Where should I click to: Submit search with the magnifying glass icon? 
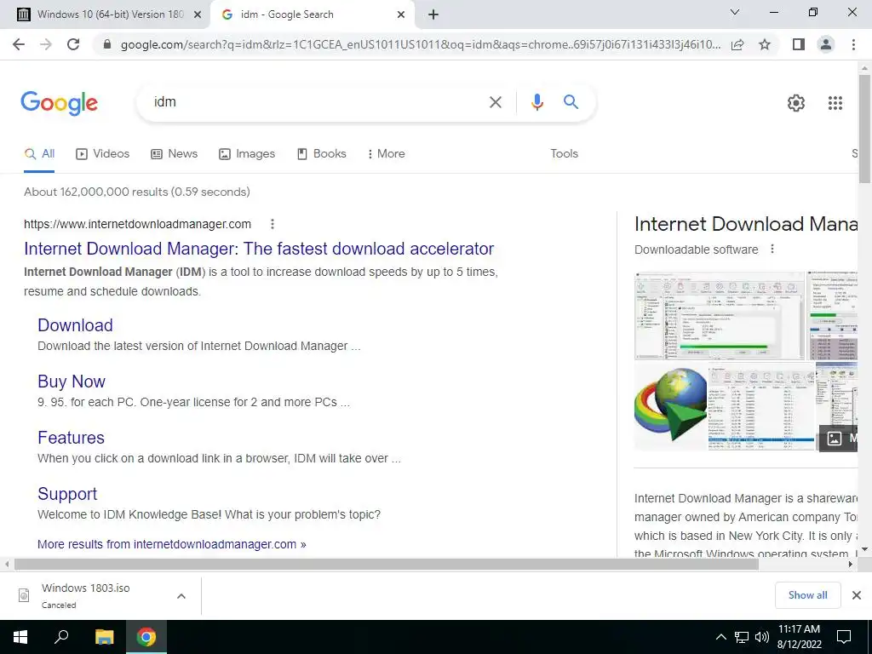click(571, 102)
